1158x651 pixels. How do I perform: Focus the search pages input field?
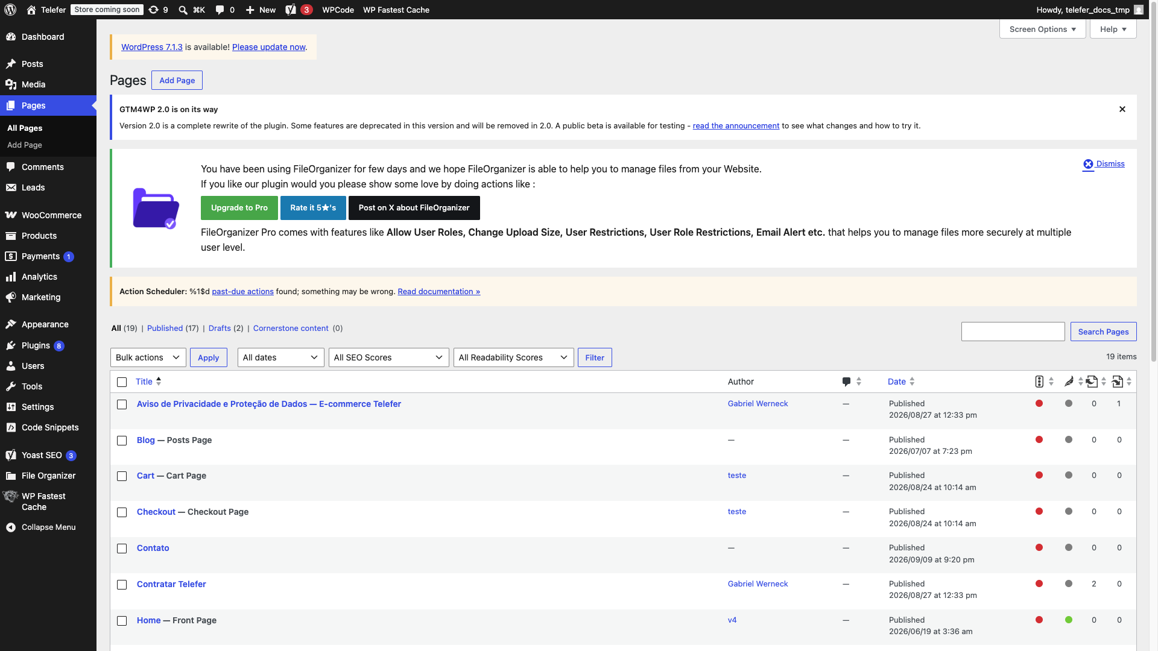coord(1013,332)
